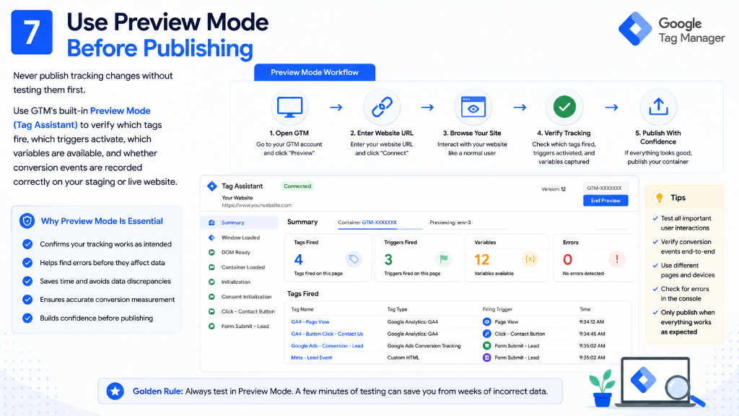739x416 pixels.
Task: Click the blue number 7 badge
Action: (32, 32)
